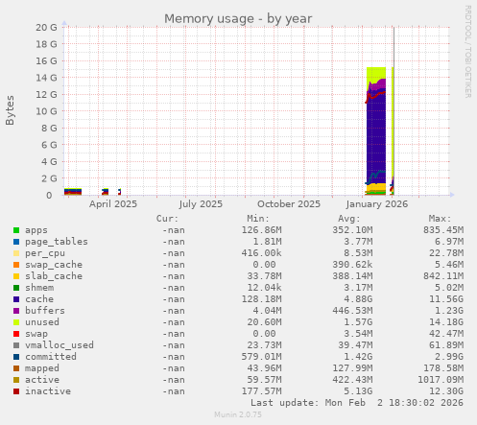Click the '20 G' y-axis label
The image size is (477, 425).
(46, 27)
